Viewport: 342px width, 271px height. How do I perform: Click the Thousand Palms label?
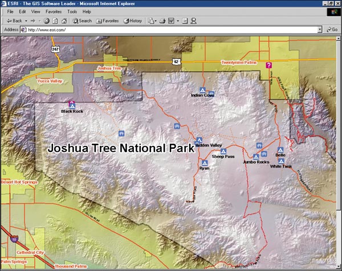click(71, 266)
